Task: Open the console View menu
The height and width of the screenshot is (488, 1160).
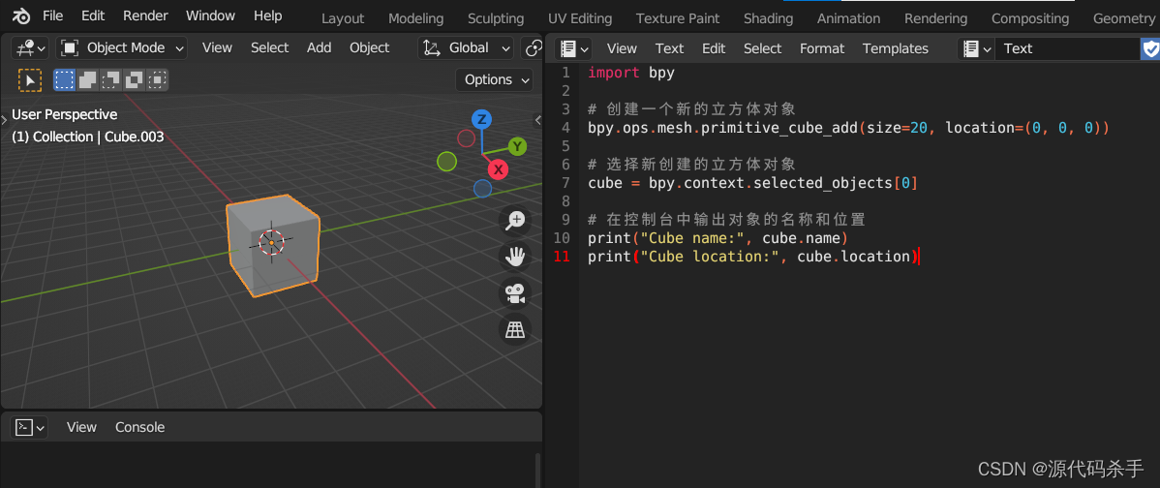Action: click(81, 427)
